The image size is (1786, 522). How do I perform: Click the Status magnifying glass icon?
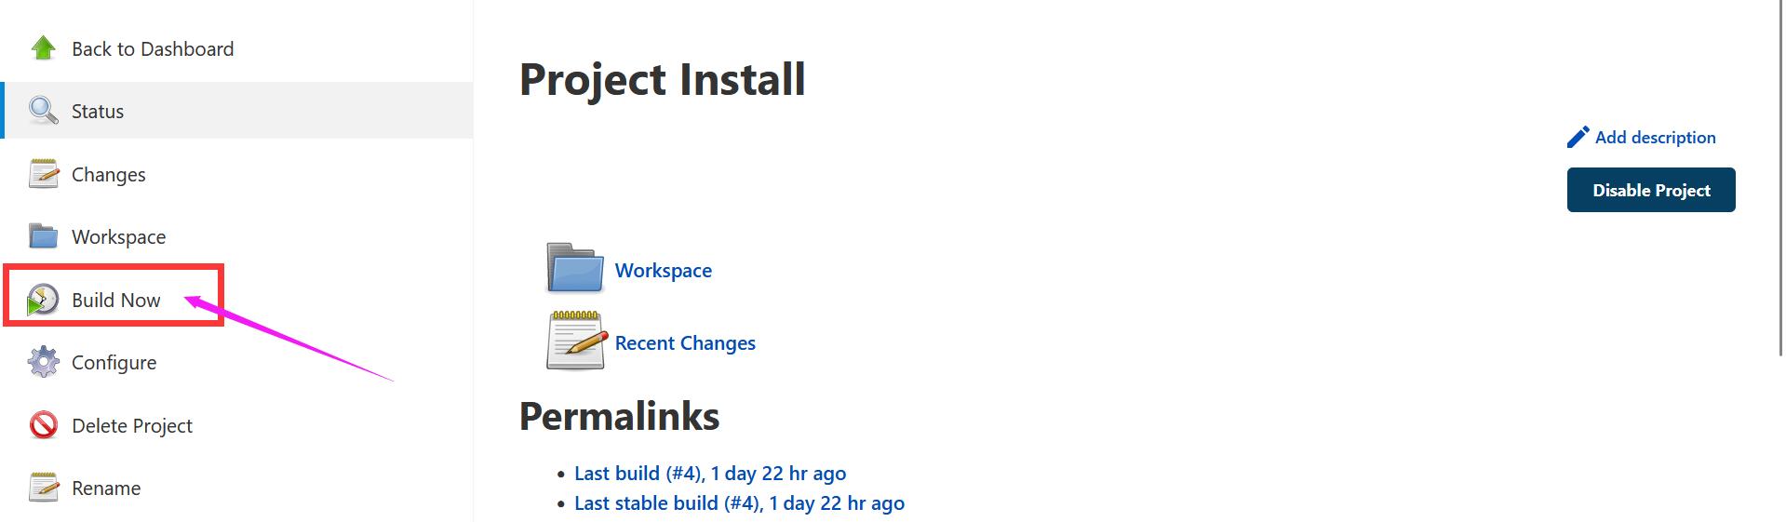coord(44,111)
